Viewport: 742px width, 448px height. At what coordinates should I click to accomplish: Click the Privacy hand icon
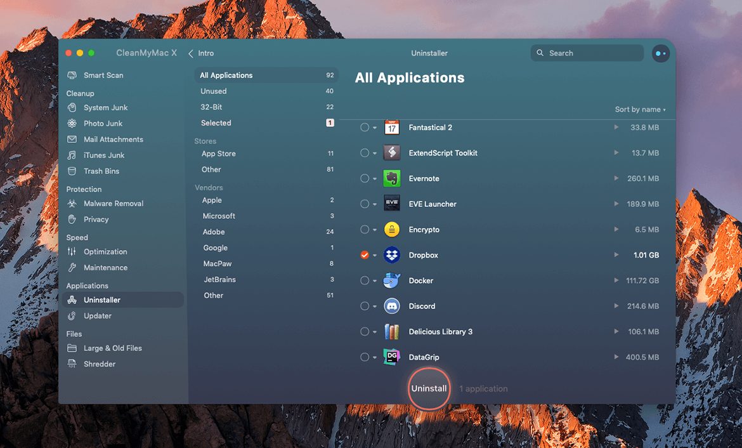coord(72,220)
